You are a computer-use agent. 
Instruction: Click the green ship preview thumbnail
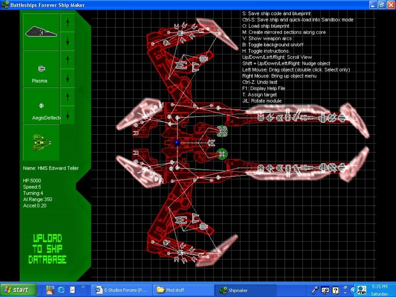tap(41, 142)
